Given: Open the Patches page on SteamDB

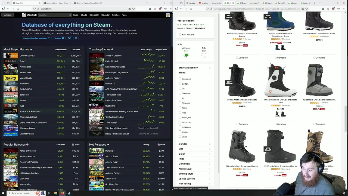Looking at the screenshot, I should (x=116, y=15).
